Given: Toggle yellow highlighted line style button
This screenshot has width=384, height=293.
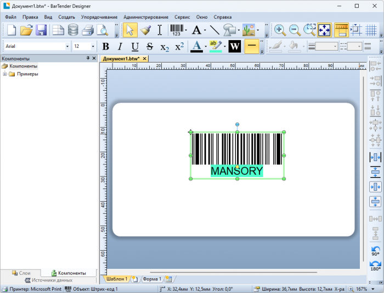Looking at the screenshot, I should (252, 46).
